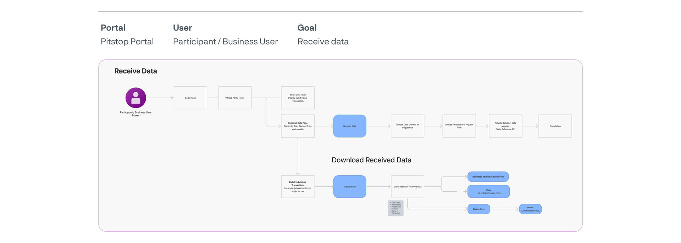The image size is (681, 243).
Task: Click List of Individual Transactions node
Action: [298, 186]
